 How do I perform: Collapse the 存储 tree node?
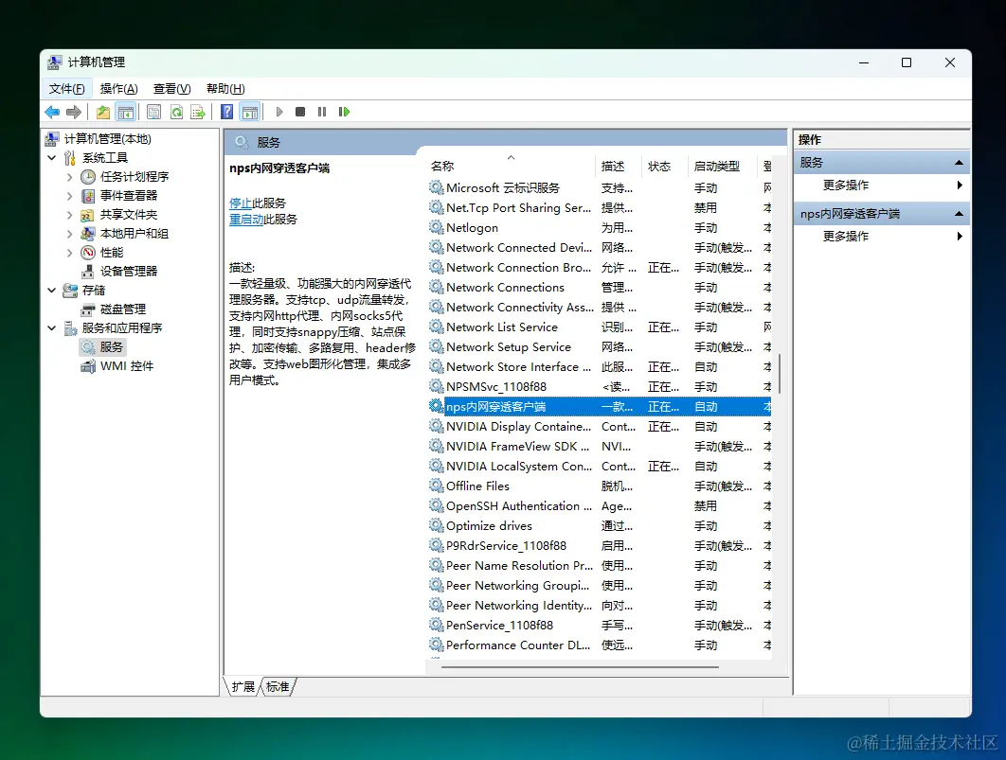[x=52, y=291]
